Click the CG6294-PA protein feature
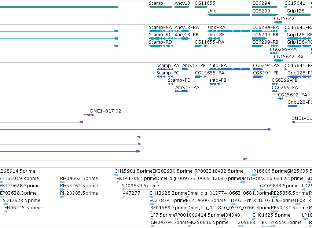 point(258,69)
